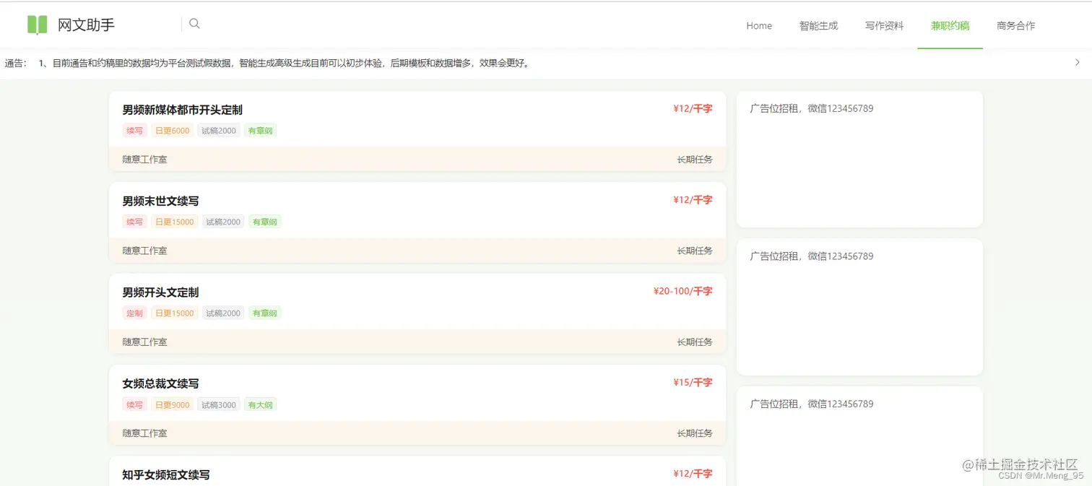This screenshot has height=486, width=1092.
Task: Go to the Home nav item
Action: tap(759, 25)
